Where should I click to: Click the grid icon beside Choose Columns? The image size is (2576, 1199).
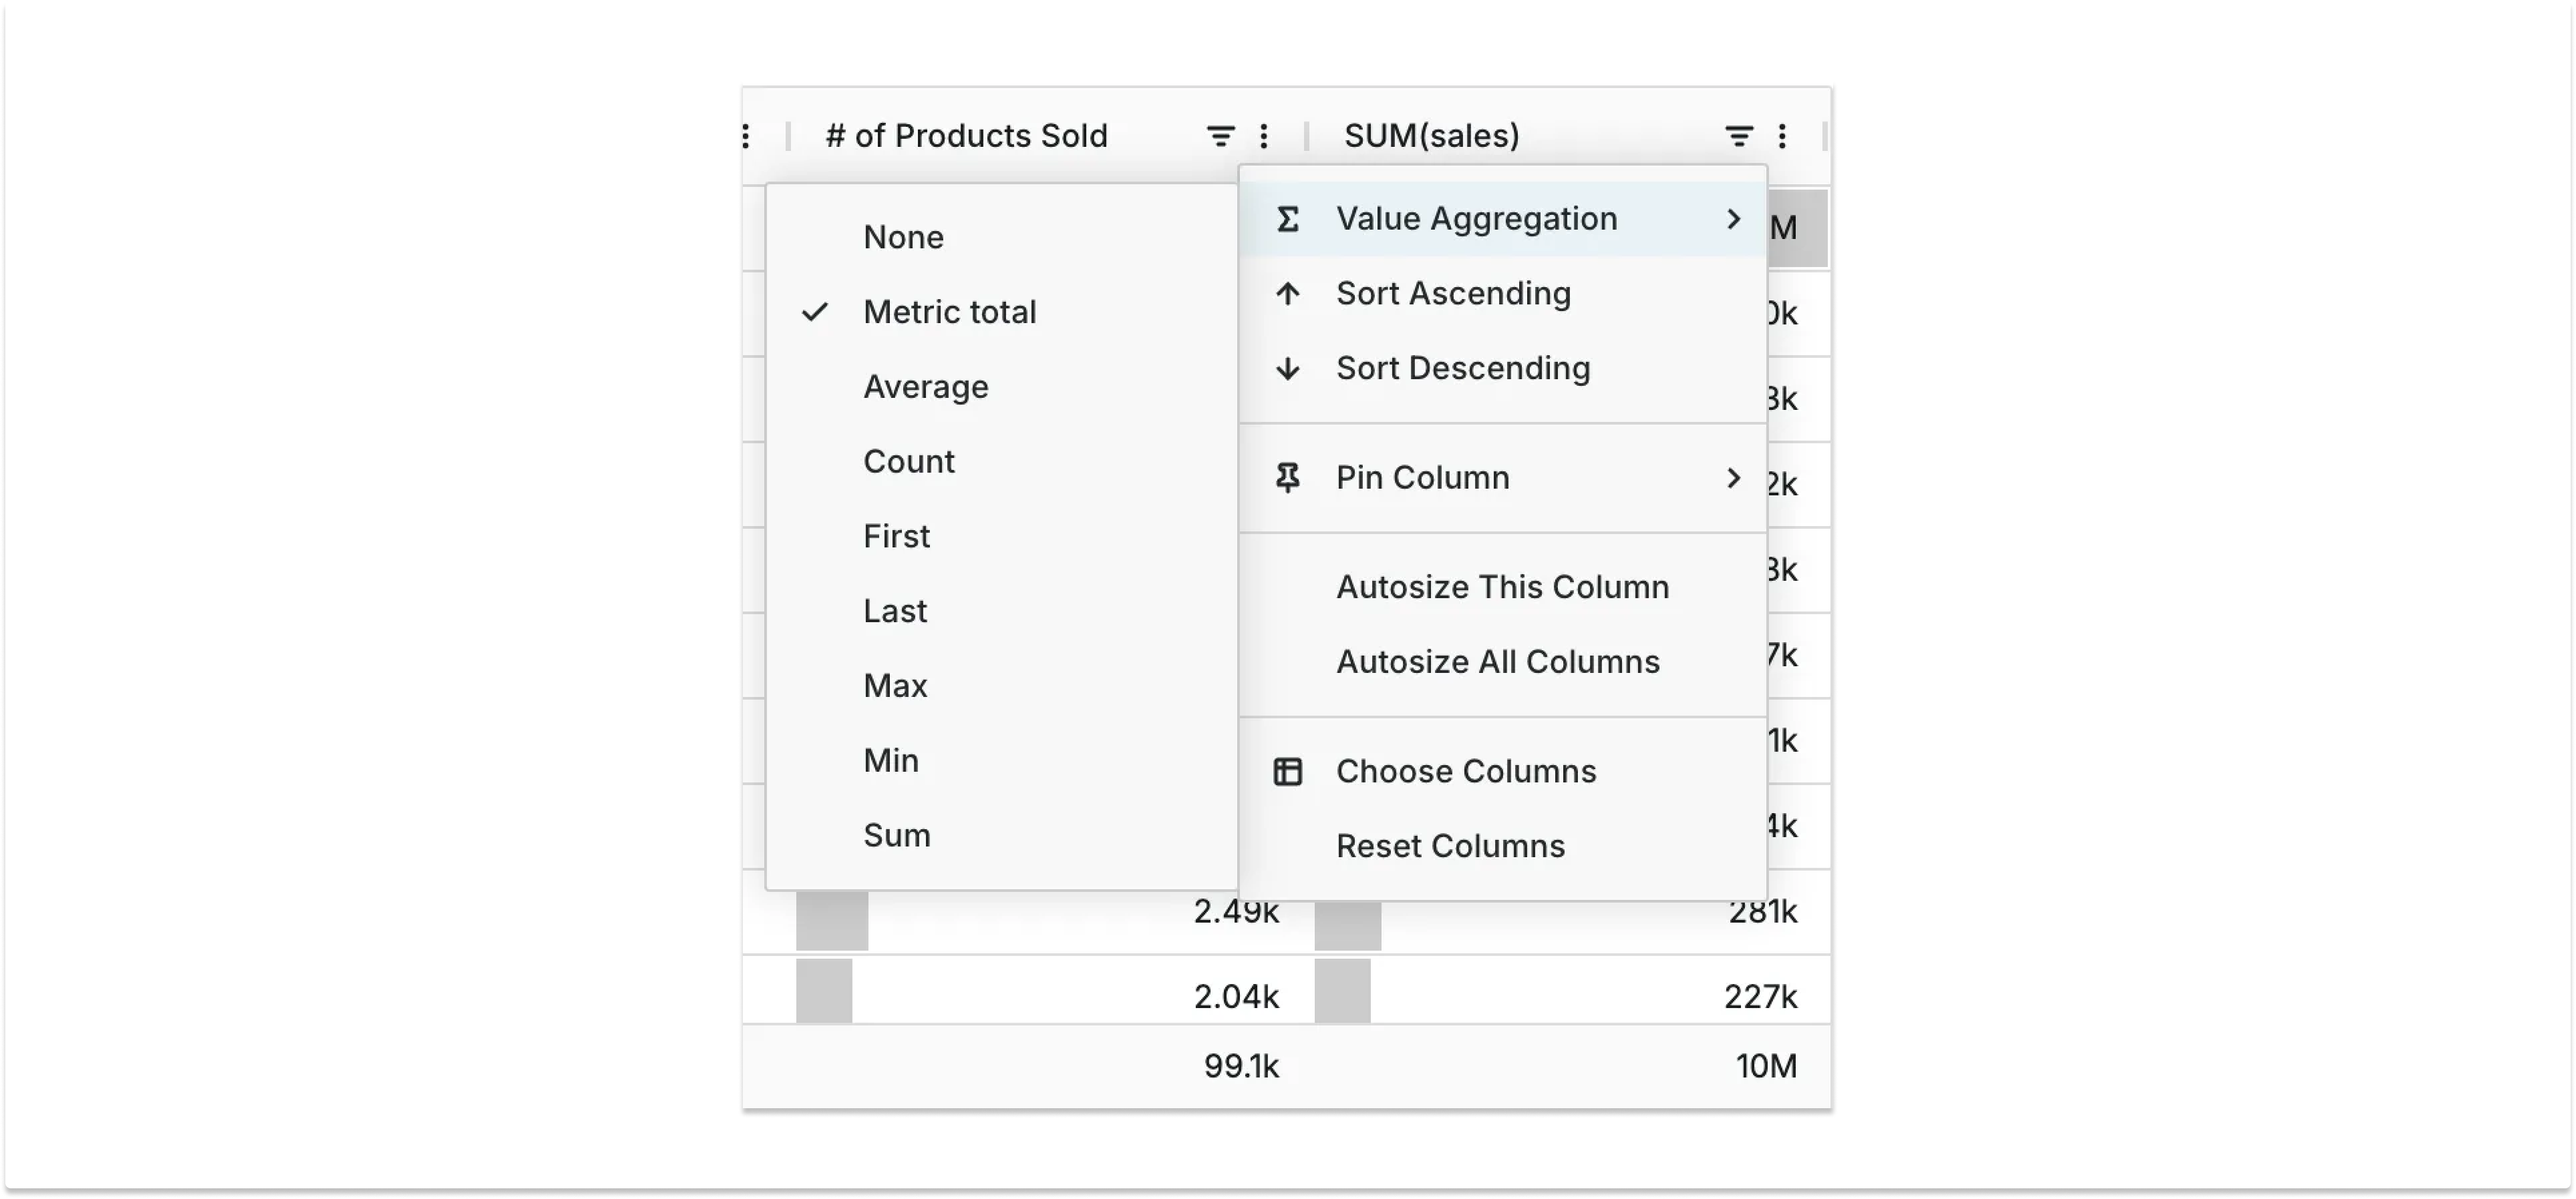click(1287, 770)
